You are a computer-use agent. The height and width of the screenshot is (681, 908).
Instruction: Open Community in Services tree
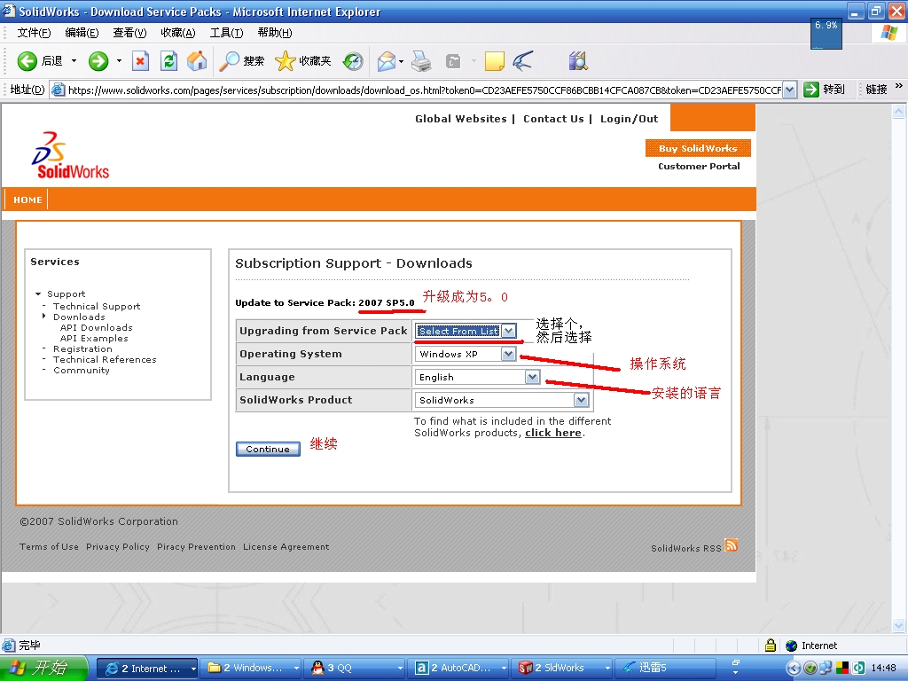tap(82, 370)
